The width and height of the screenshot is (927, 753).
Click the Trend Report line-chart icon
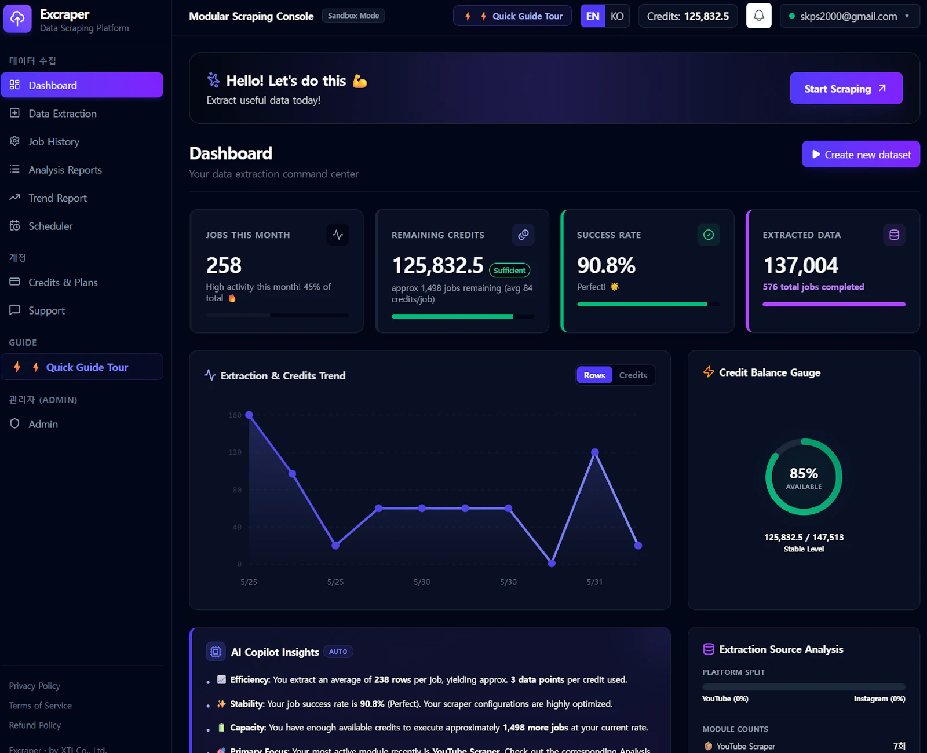coord(14,198)
